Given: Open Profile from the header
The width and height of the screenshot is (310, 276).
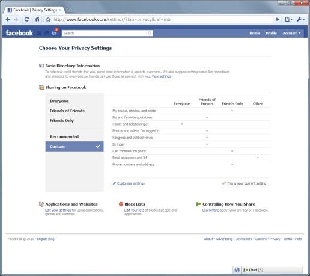Looking at the screenshot, I should [271, 33].
